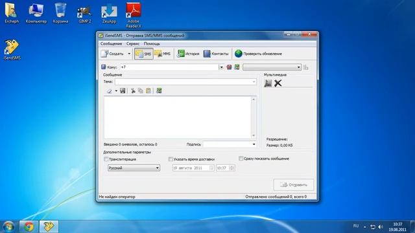Click the Chrome taskbar icon
This screenshot has height=233, width=415.
pyautogui.click(x=29, y=227)
